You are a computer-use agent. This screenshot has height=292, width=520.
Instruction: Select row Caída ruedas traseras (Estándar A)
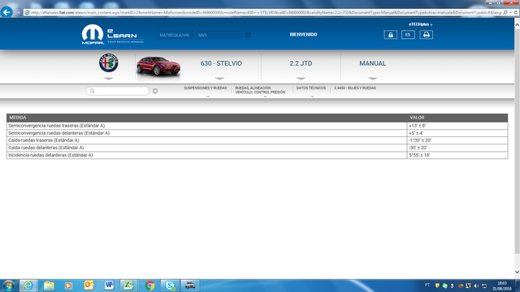pos(257,140)
